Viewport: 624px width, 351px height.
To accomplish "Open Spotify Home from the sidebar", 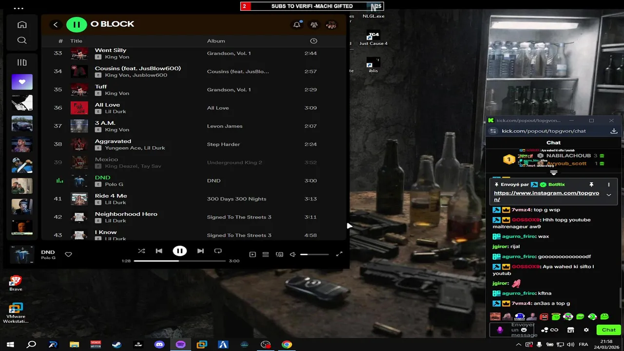I will (22, 25).
